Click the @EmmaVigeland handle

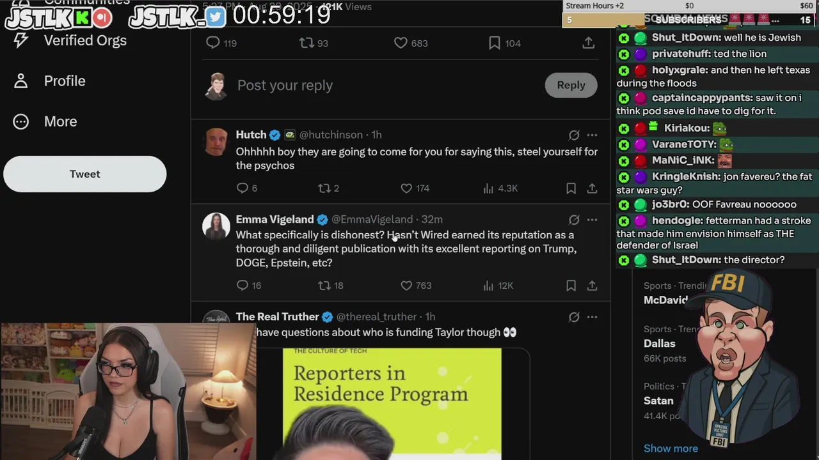pos(372,219)
